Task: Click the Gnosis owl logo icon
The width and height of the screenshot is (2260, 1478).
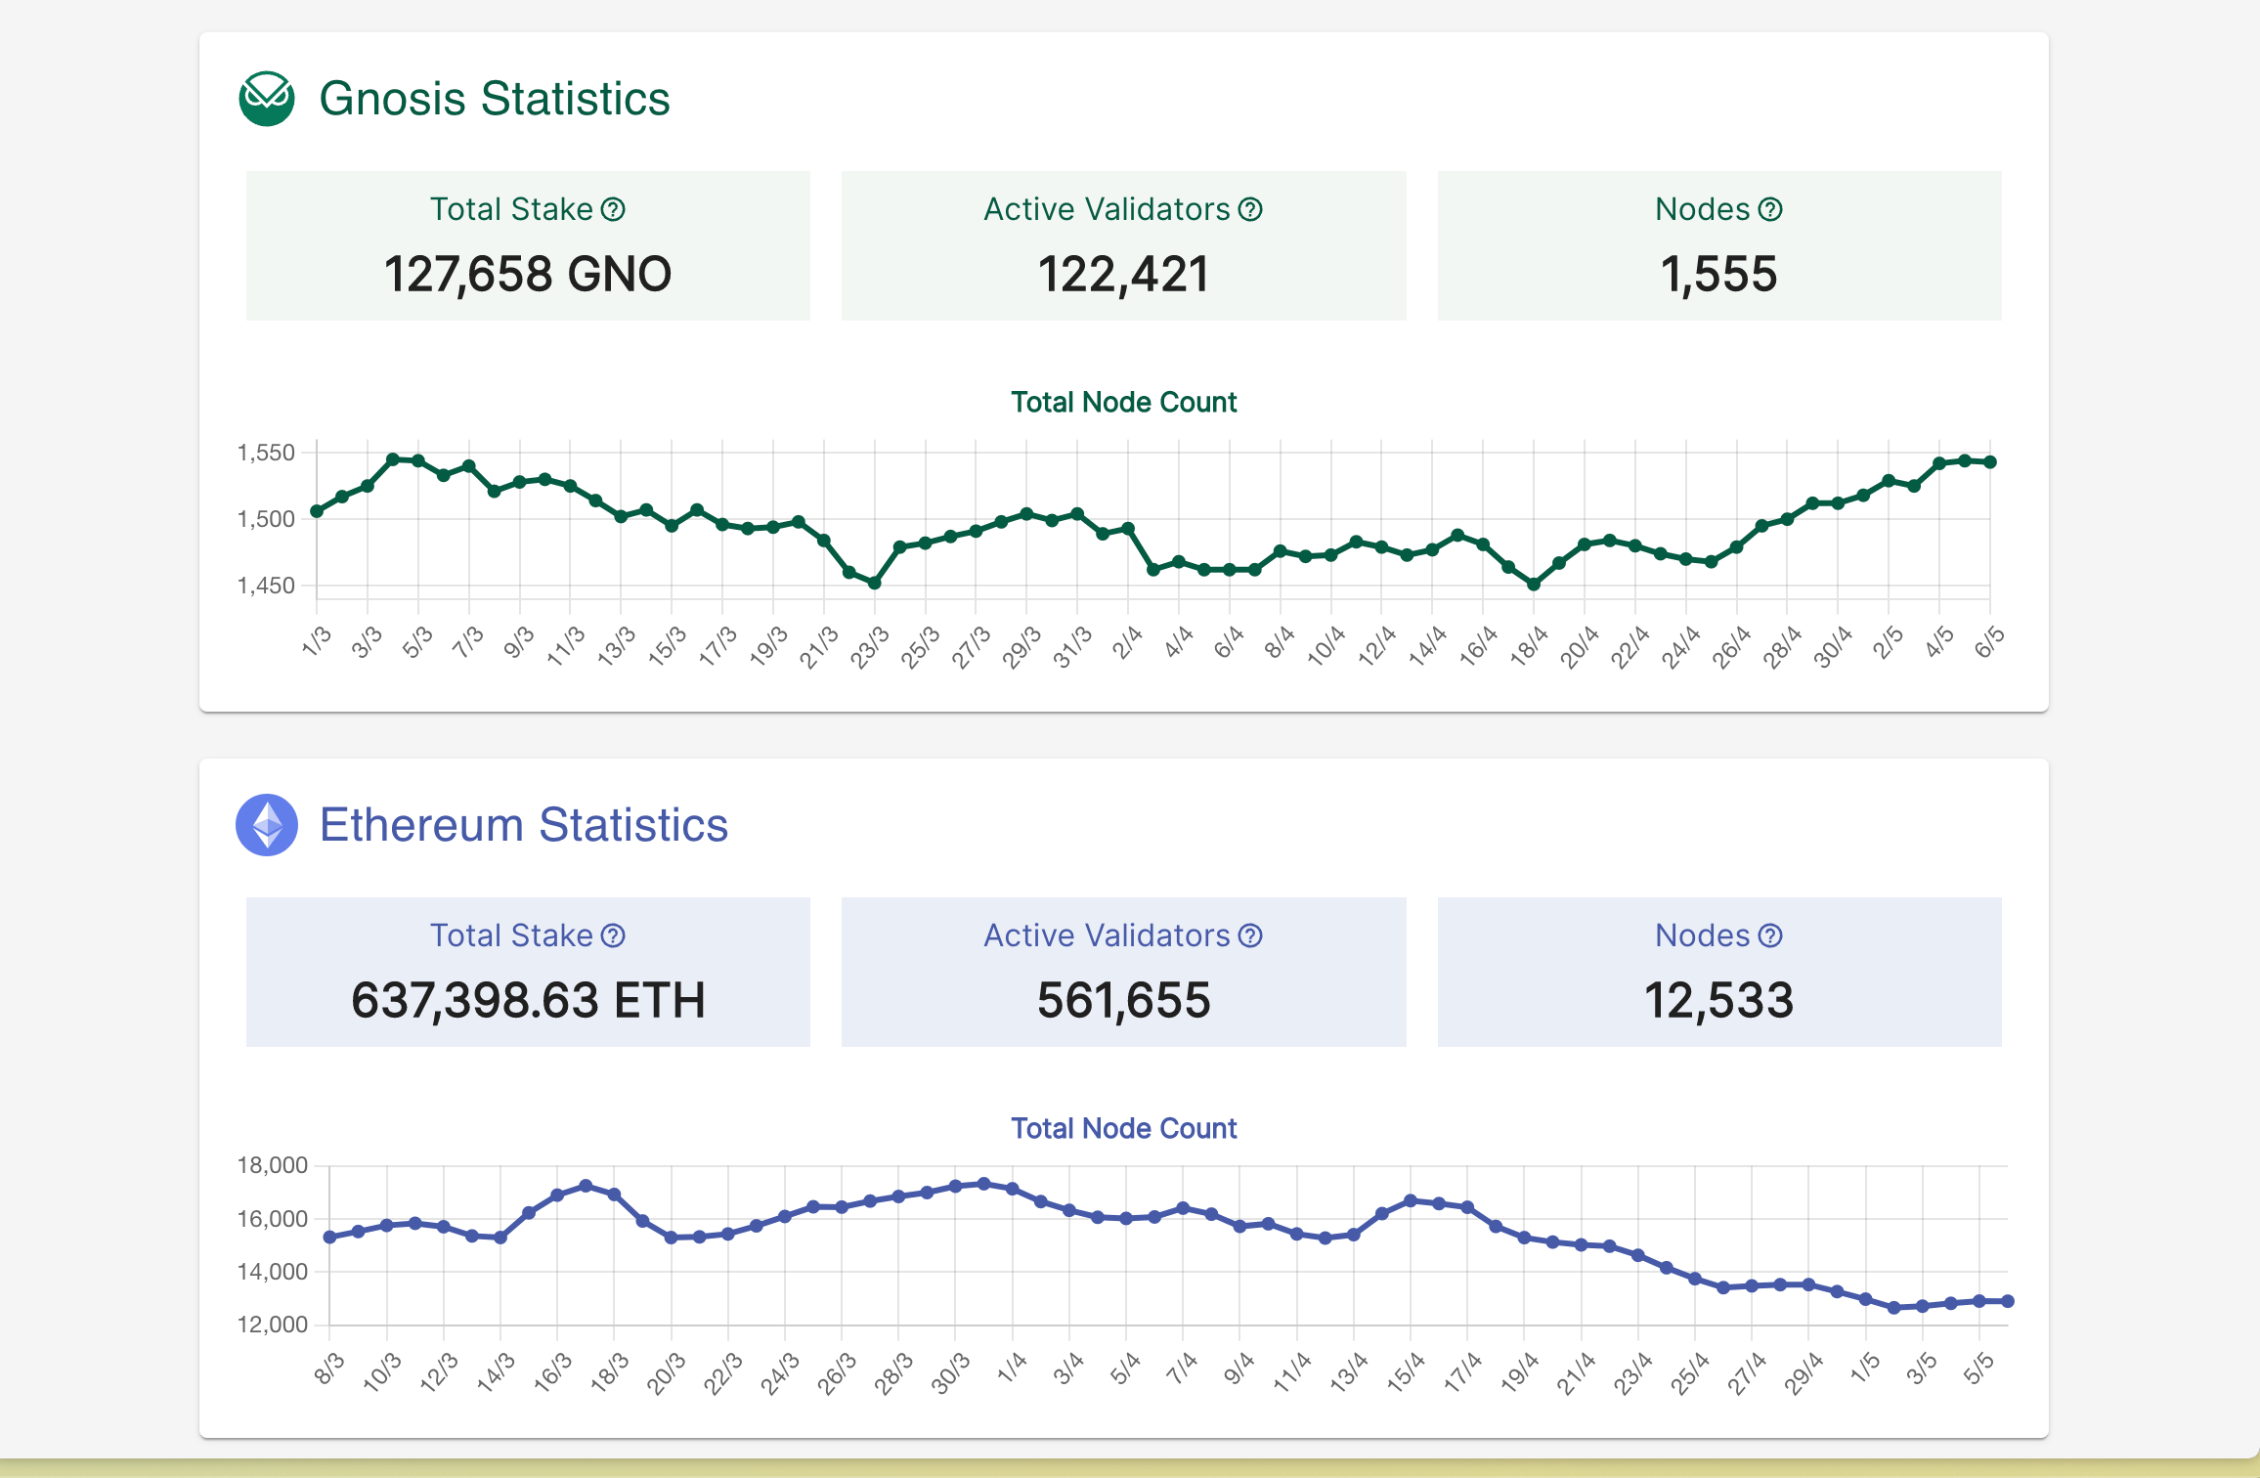Action: click(x=267, y=99)
